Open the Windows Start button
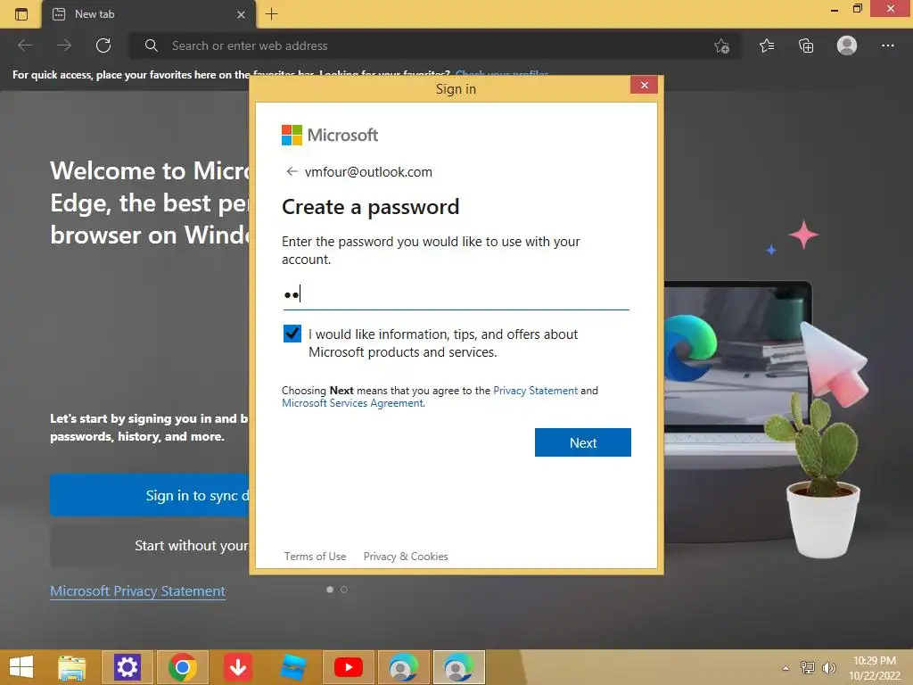 pos(21,667)
